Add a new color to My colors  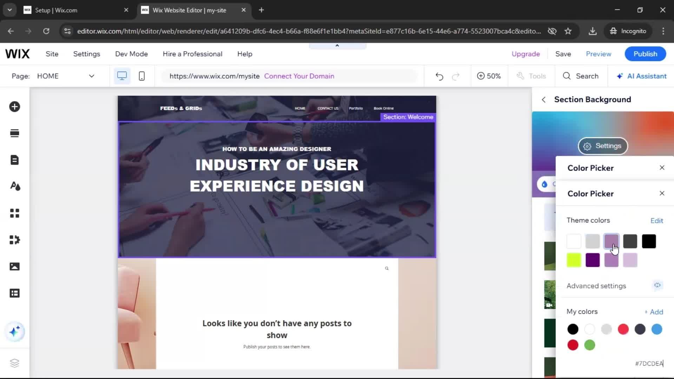click(654, 312)
